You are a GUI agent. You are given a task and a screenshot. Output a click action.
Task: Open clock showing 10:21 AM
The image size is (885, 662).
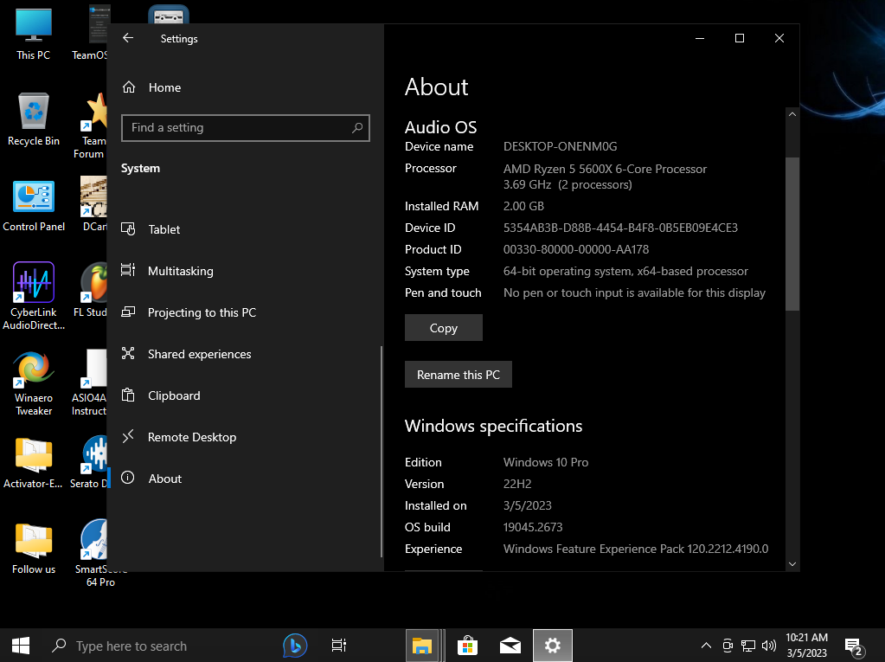point(806,645)
